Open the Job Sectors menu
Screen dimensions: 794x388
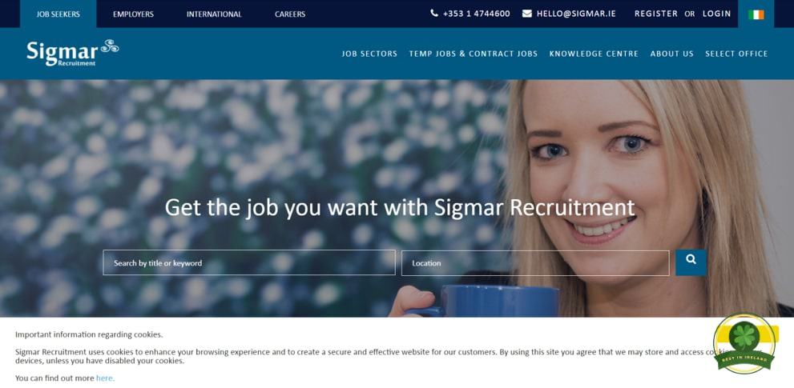pos(369,54)
